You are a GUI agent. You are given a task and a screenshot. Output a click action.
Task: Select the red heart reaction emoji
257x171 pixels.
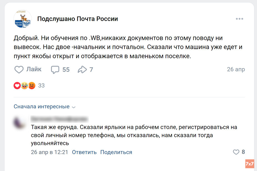click(x=17, y=85)
